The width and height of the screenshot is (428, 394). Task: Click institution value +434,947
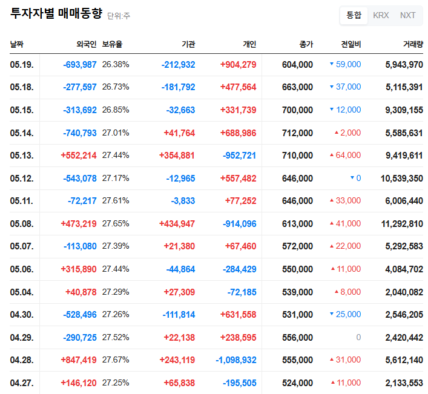pos(177,224)
